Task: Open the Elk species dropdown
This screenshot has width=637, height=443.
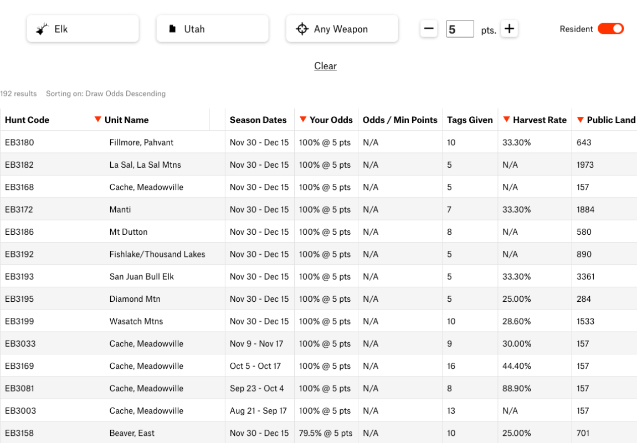Action: (82, 28)
